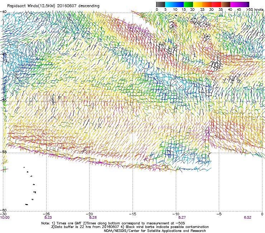Click the green 15-20 knots legend segment
The width and height of the screenshot is (265, 233).
pos(188,4)
